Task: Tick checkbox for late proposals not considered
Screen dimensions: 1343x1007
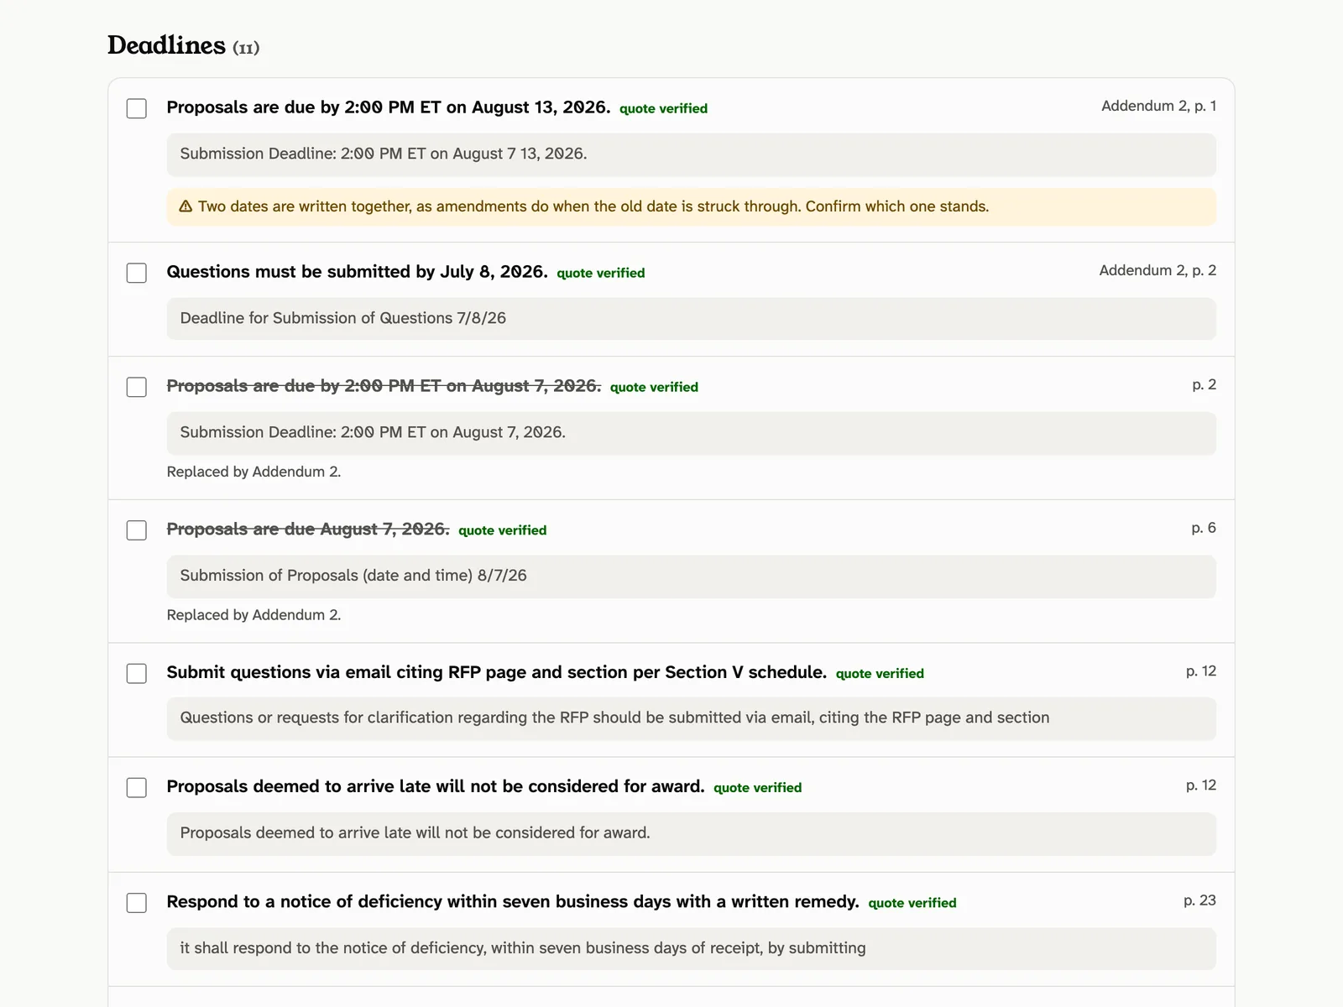Action: [x=137, y=787]
